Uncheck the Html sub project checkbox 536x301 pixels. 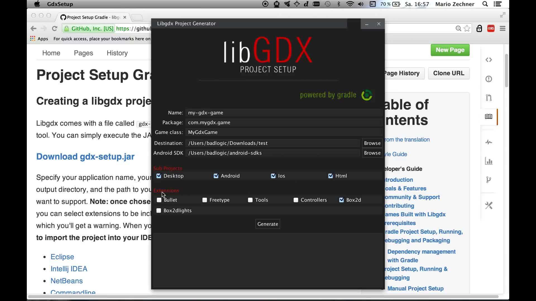tap(331, 176)
